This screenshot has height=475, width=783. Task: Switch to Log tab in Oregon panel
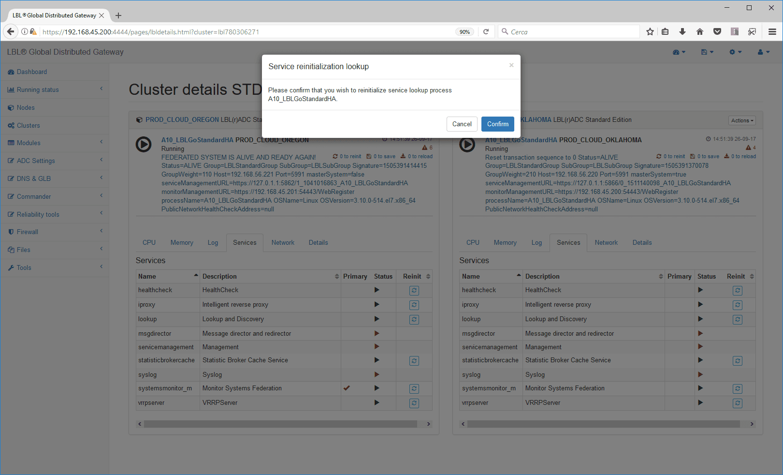[213, 243]
